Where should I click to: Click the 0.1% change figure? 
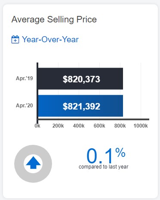pos(106,156)
